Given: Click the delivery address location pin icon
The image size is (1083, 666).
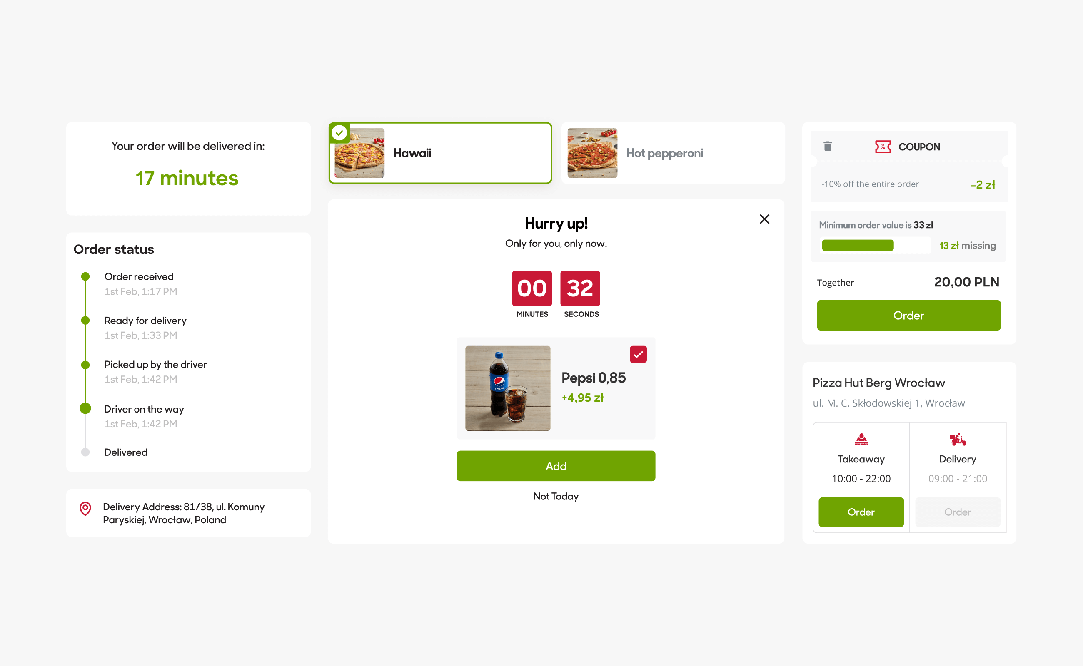Looking at the screenshot, I should (x=85, y=509).
